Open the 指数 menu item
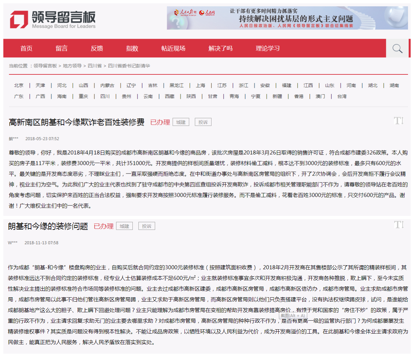Viewport: 414px width, 357px height. coord(132,48)
